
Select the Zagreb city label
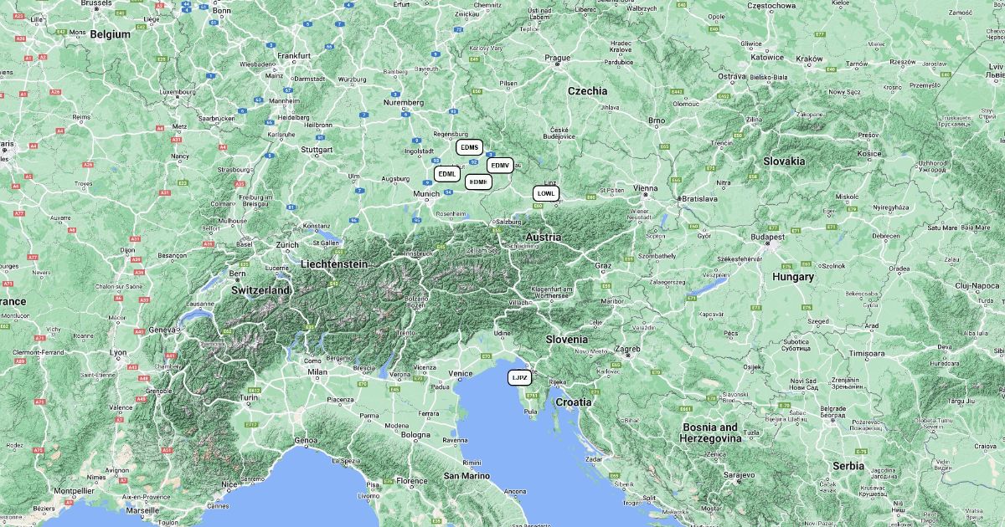coord(628,349)
